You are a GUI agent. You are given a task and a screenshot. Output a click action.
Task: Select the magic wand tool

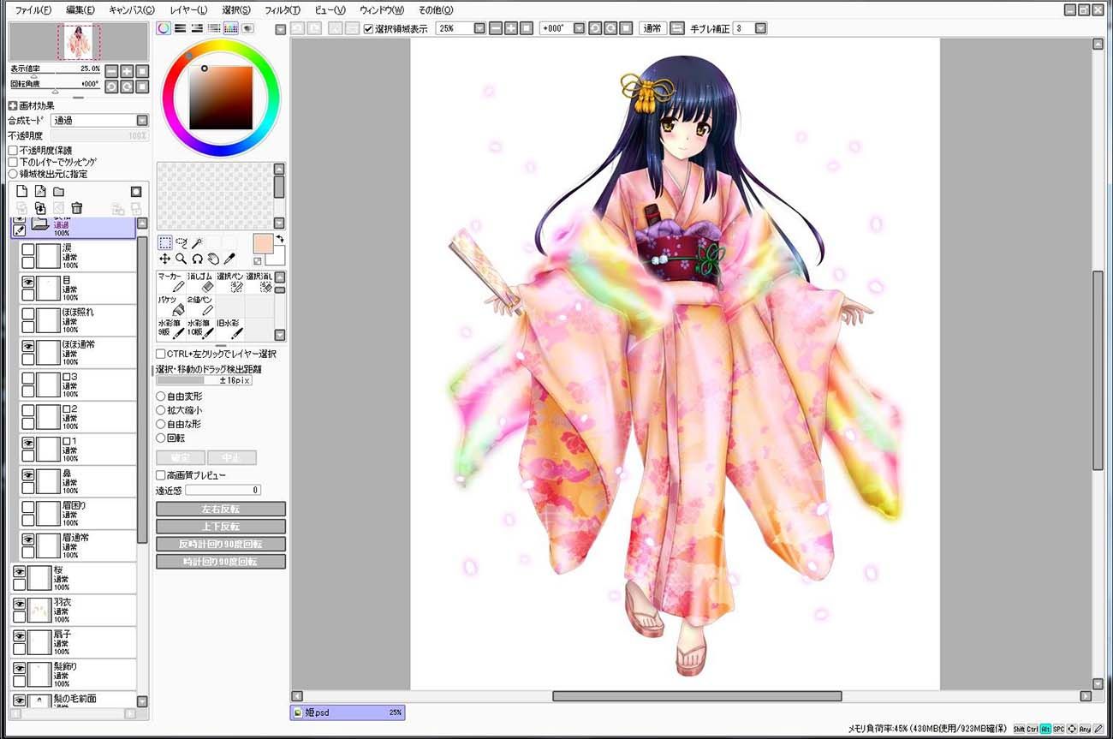click(x=197, y=243)
